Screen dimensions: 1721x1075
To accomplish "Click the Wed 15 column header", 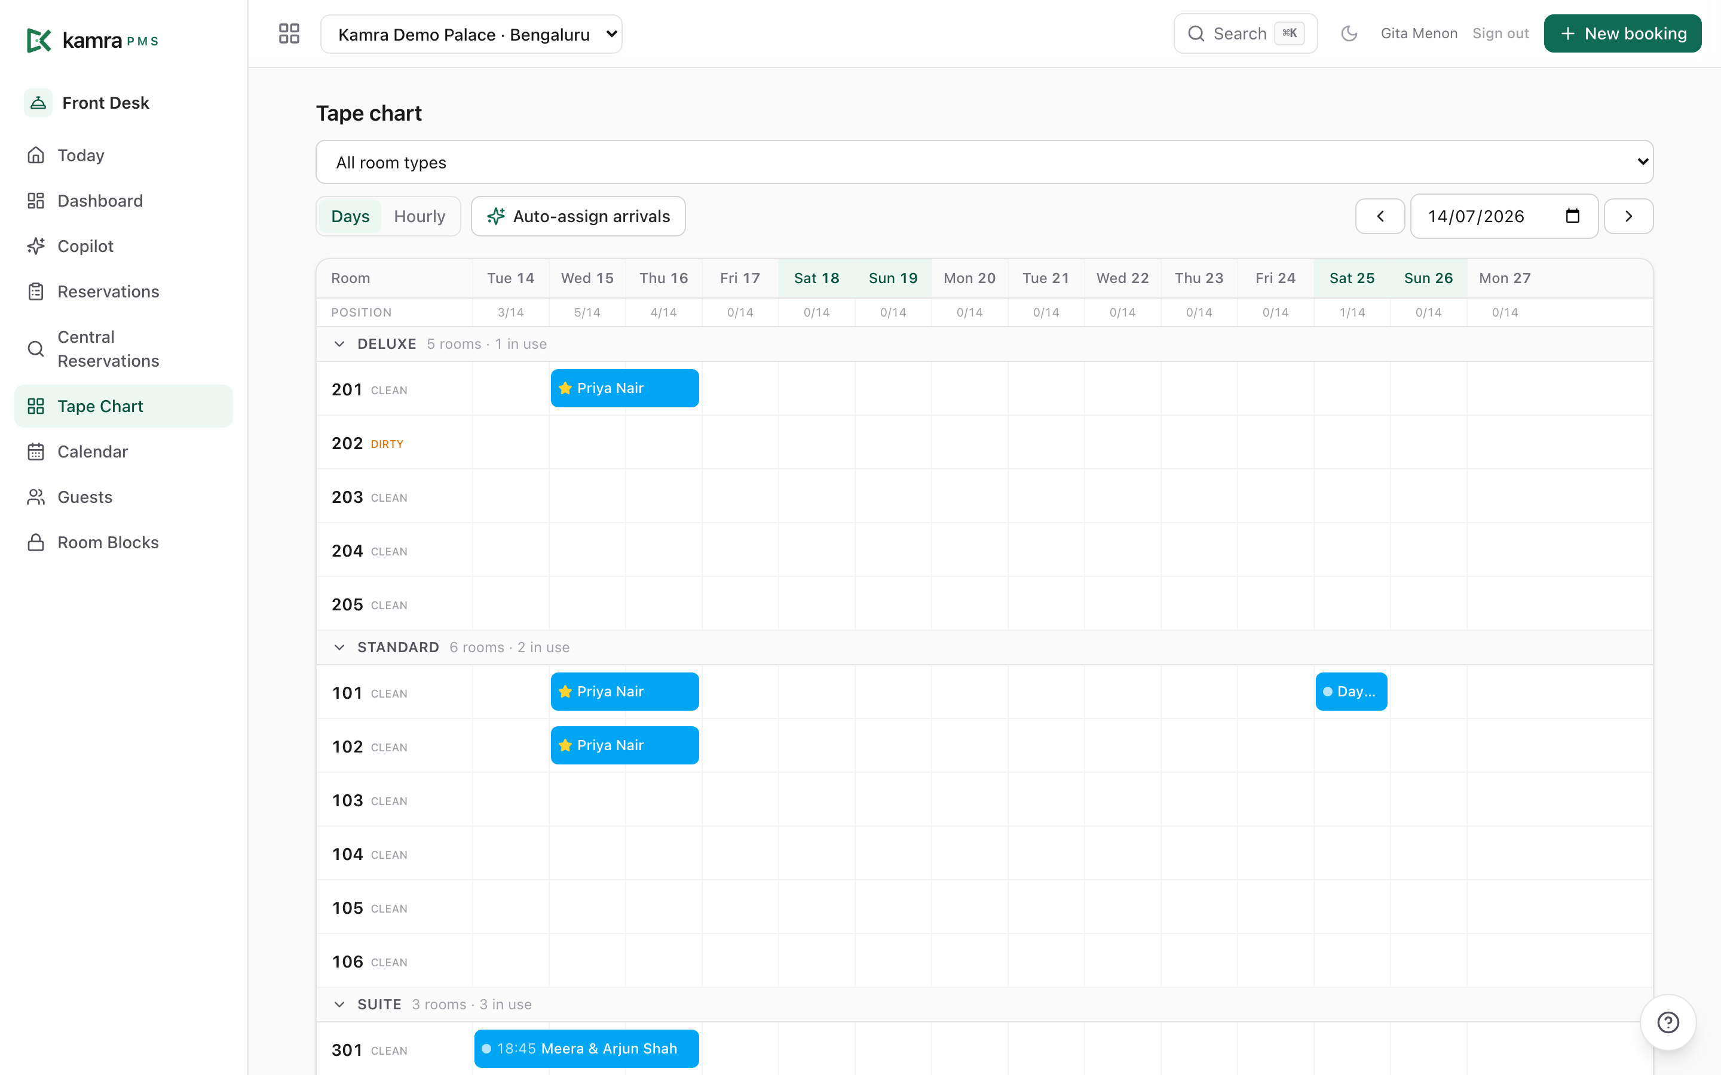I will click(x=587, y=278).
